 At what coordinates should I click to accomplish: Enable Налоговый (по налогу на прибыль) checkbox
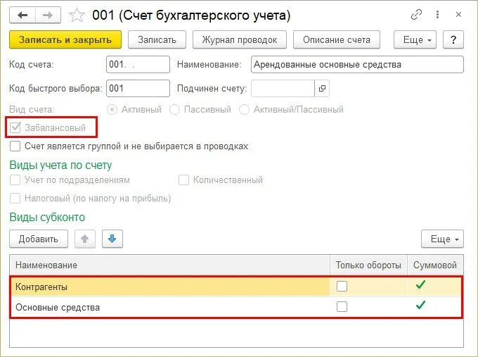15,198
